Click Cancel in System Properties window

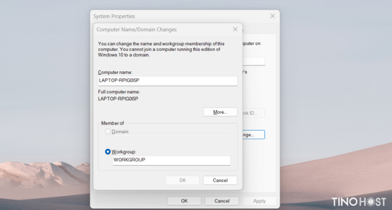[222, 200]
